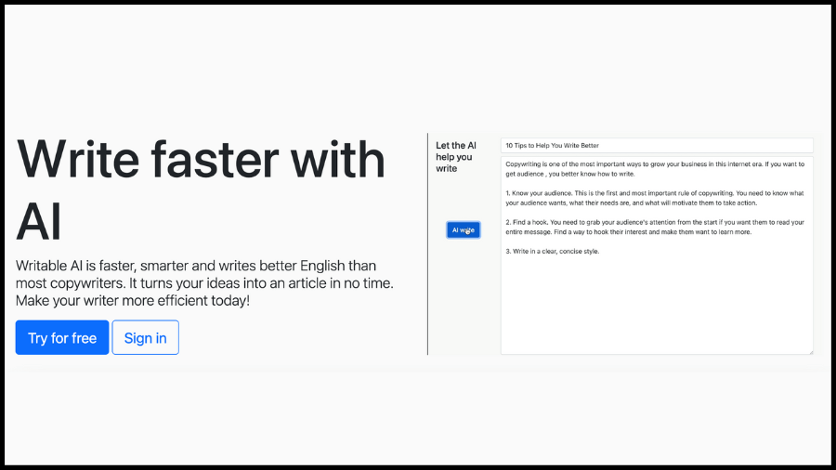Click the "Make your writer more efficient today!" sentence

(x=133, y=302)
